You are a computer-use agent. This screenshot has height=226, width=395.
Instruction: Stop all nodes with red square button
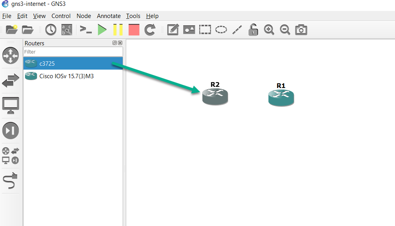click(134, 30)
